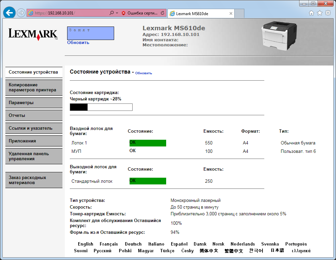Click the black cartridge level bar
This screenshot has width=336, height=260.
(101, 107)
